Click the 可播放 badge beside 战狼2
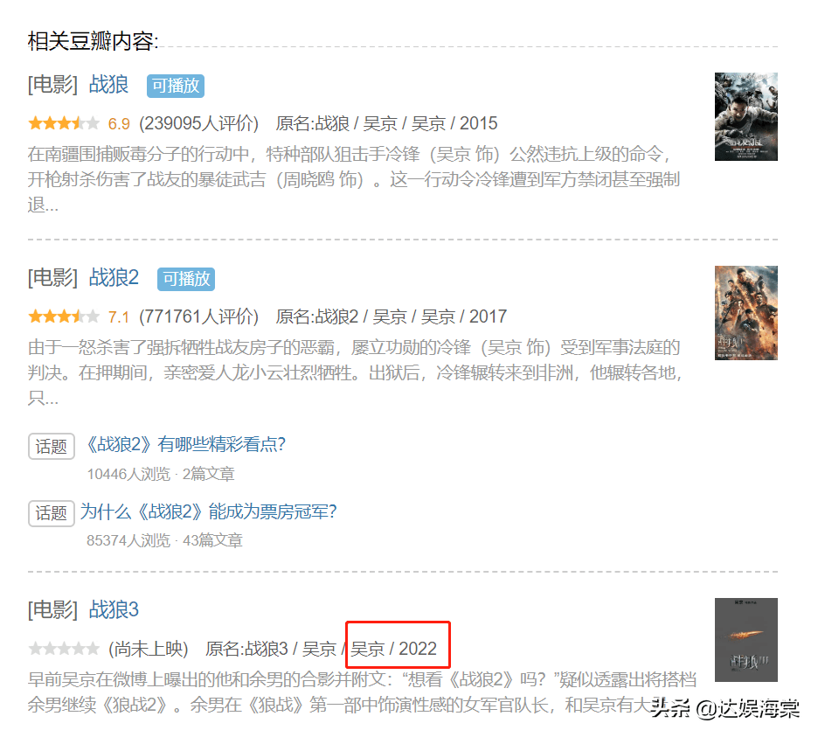 tap(185, 279)
